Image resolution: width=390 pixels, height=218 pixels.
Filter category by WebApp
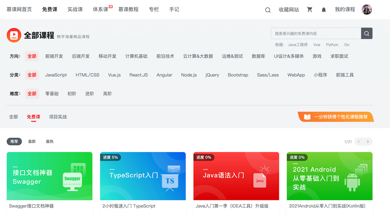[296, 75]
